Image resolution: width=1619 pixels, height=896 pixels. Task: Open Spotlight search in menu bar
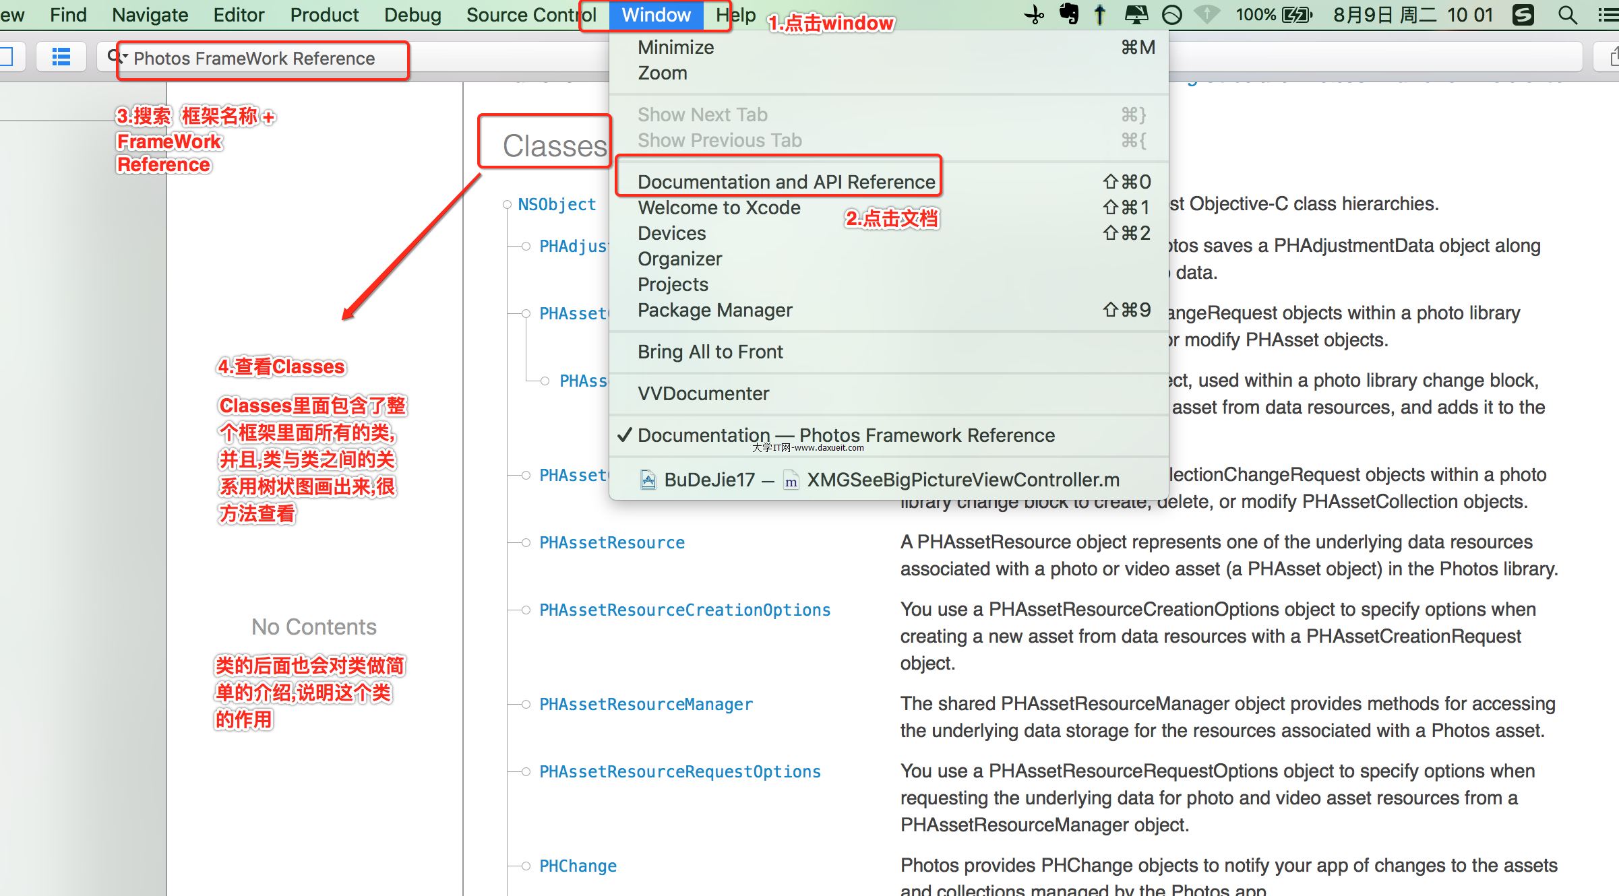(1567, 15)
